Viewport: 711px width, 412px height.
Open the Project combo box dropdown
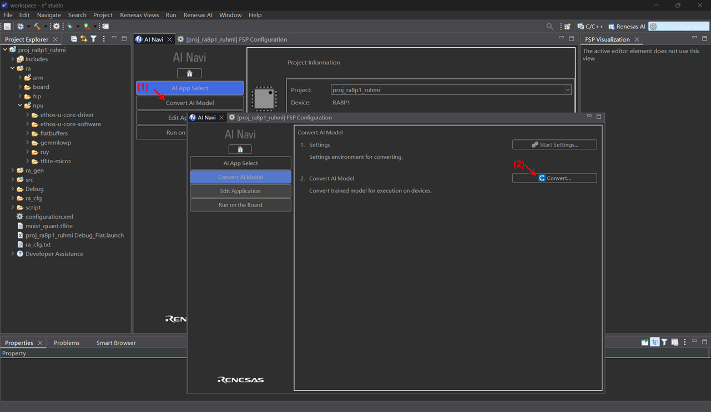(567, 90)
